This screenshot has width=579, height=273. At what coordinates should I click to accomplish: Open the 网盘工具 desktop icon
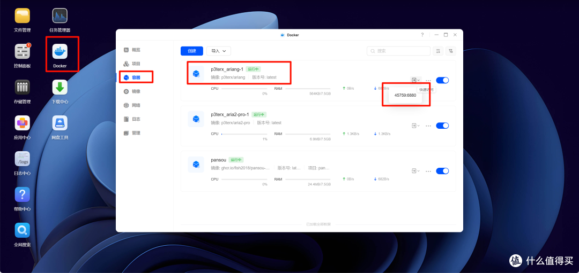(x=60, y=123)
